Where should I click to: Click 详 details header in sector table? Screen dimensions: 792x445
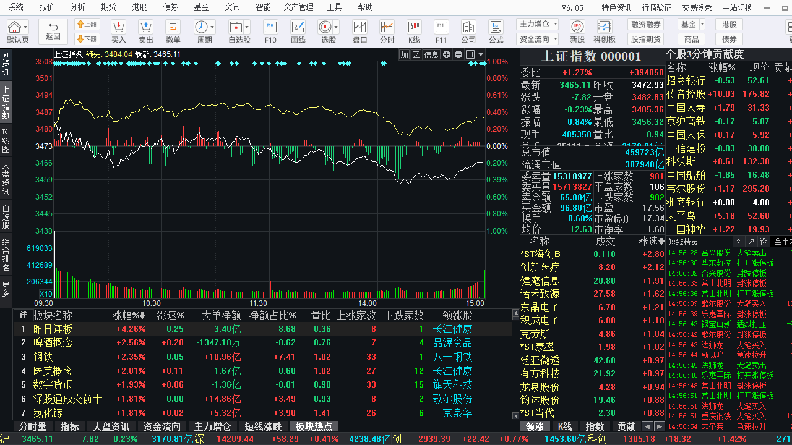[x=24, y=315]
